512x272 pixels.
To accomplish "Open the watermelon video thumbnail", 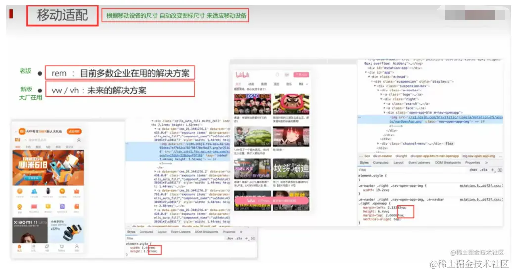I will (252, 136).
